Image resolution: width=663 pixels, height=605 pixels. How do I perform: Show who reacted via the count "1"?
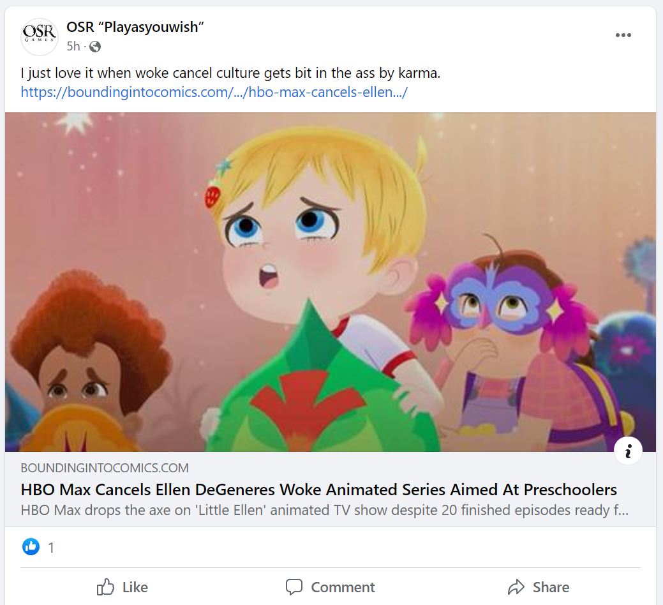pos(51,548)
